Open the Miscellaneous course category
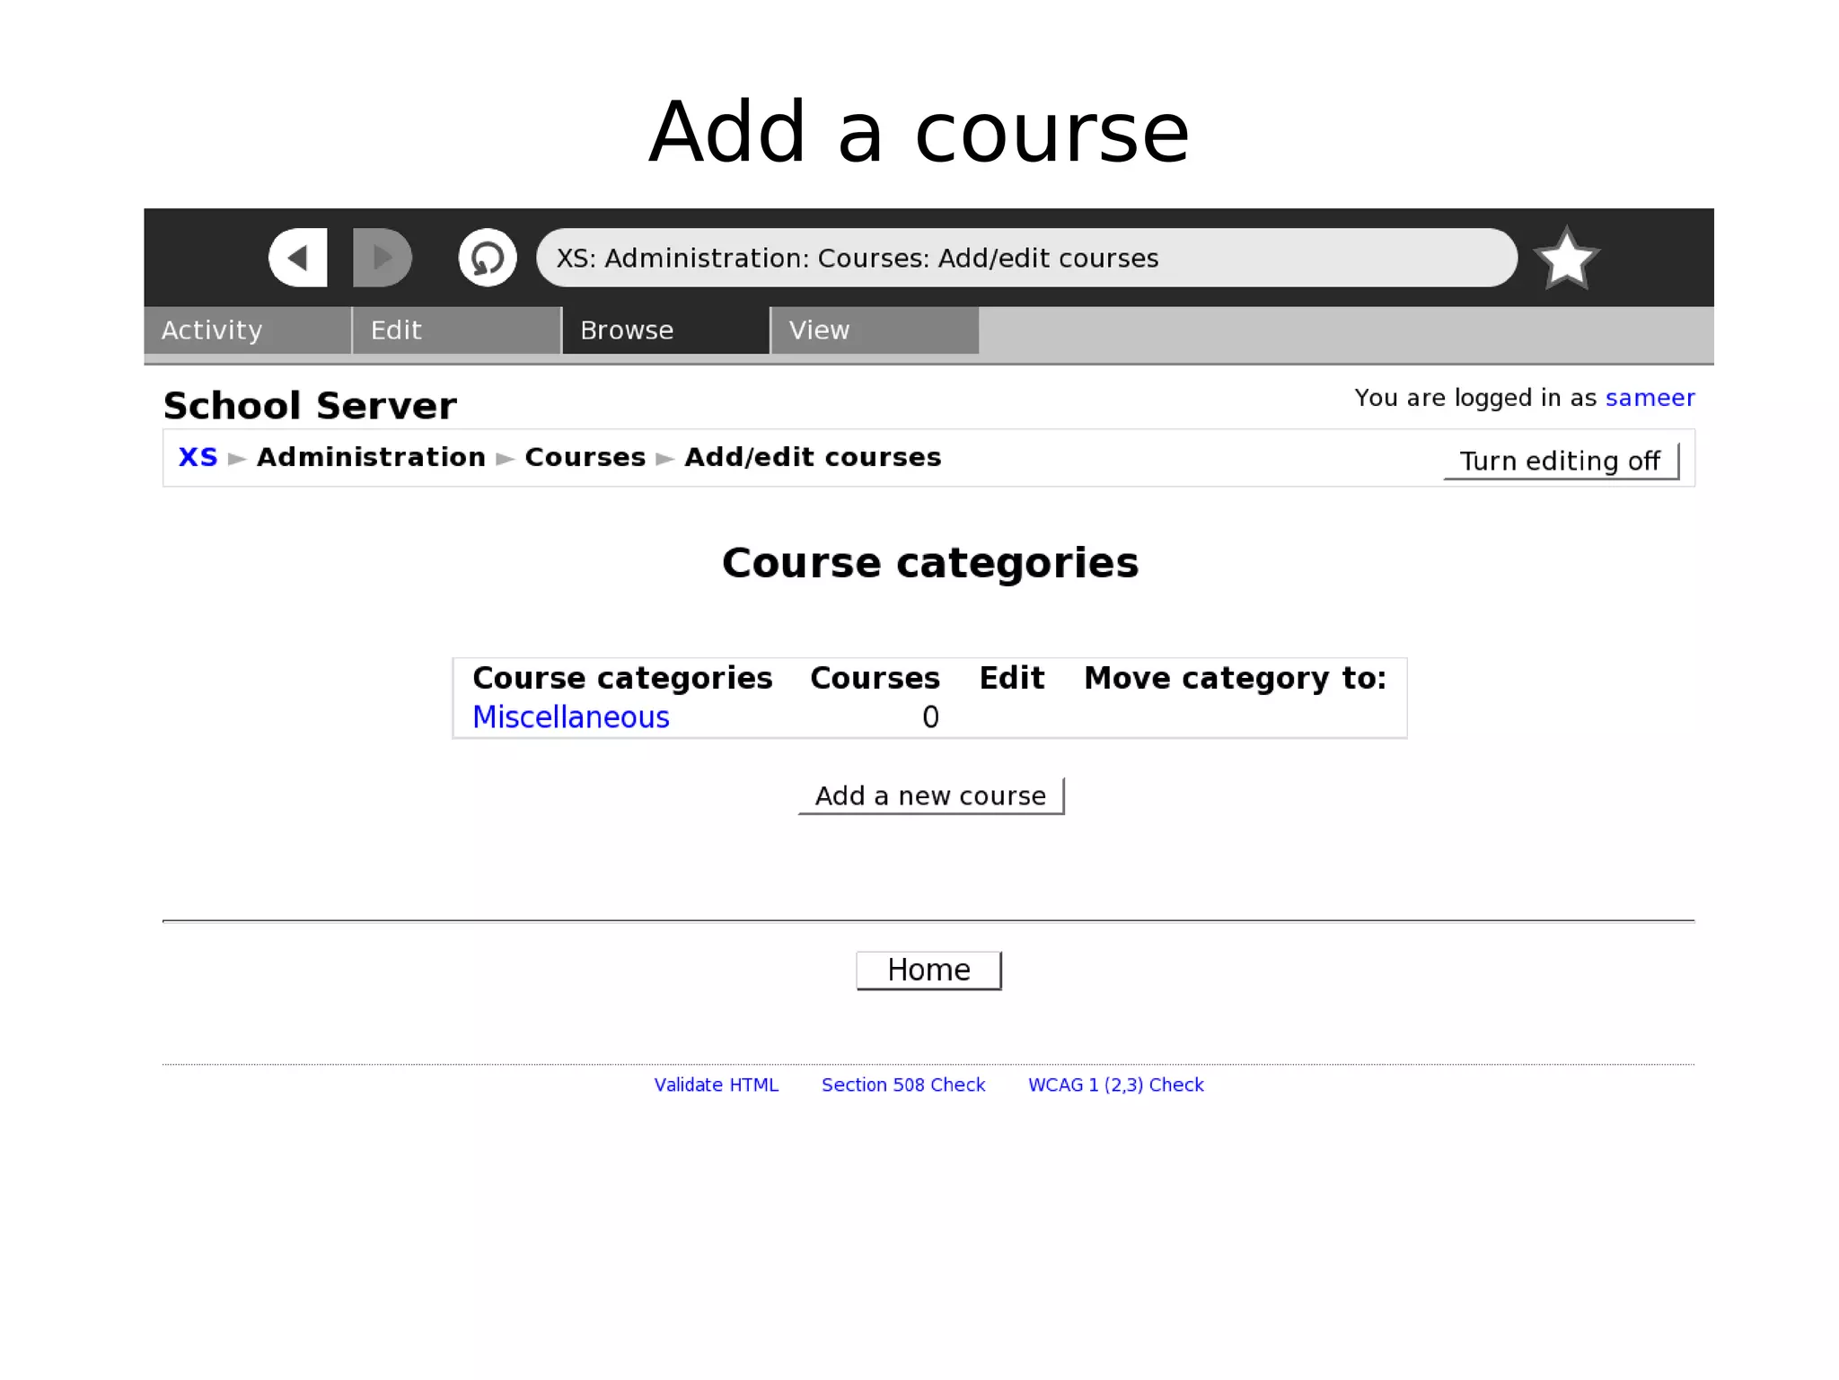 pyautogui.click(x=571, y=717)
